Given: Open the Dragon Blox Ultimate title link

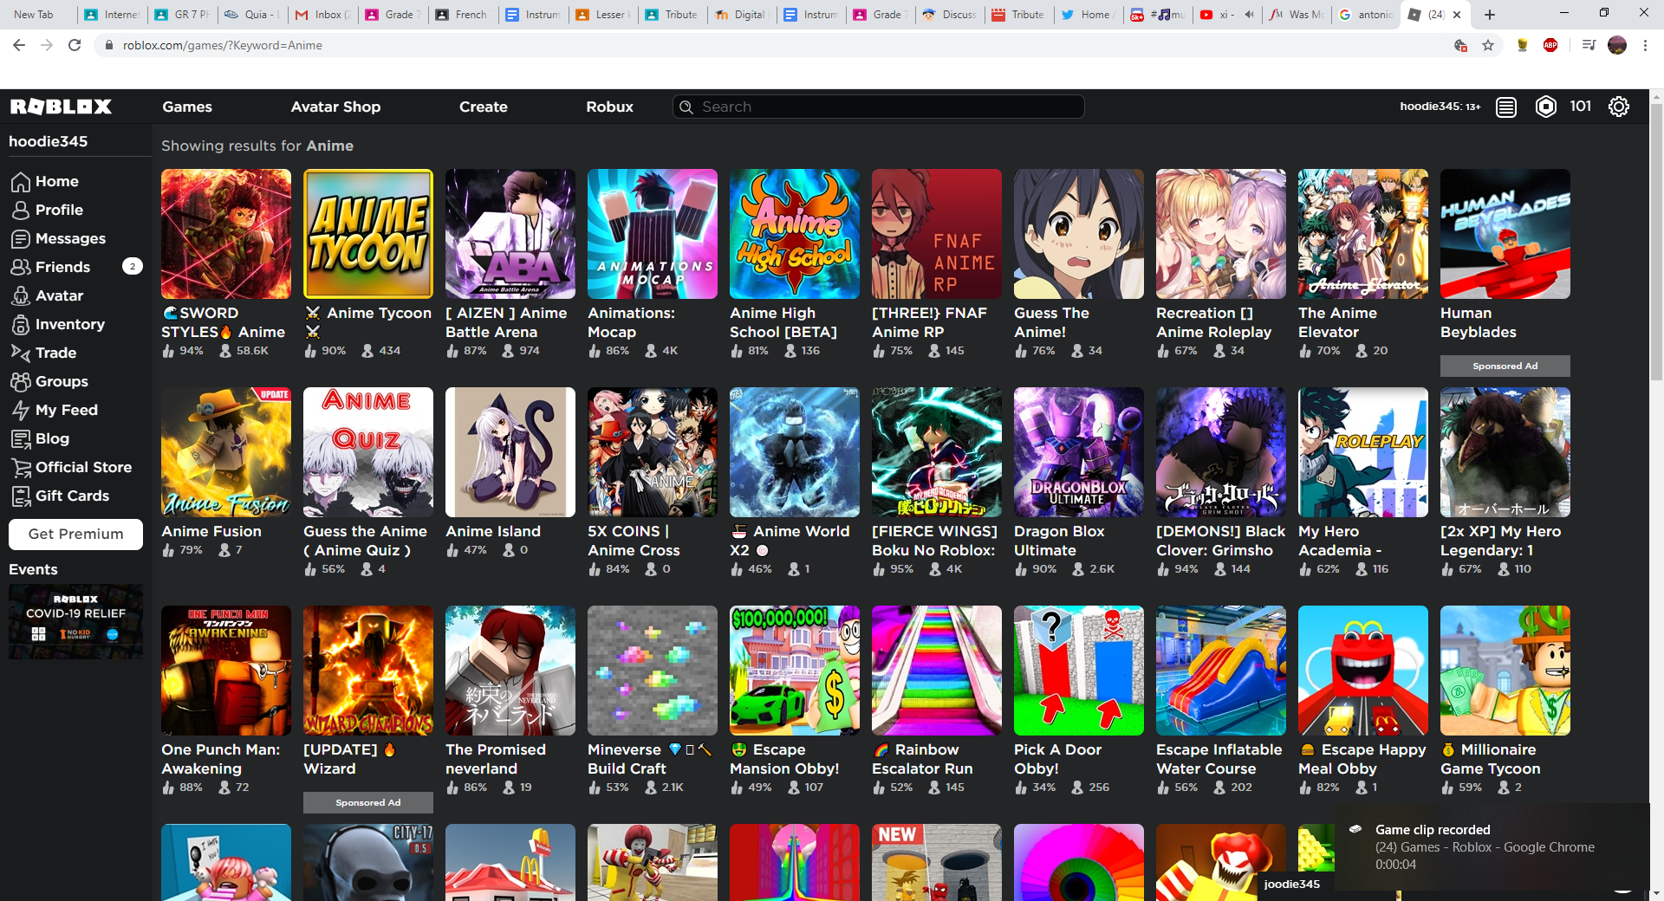Looking at the screenshot, I should tap(1059, 541).
